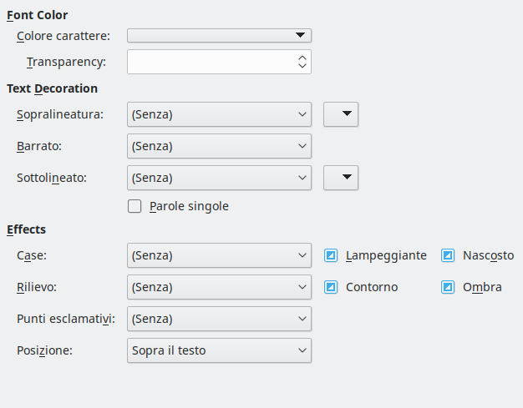523x408 pixels.
Task: Enable the Parole singole checkbox
Action: point(135,206)
